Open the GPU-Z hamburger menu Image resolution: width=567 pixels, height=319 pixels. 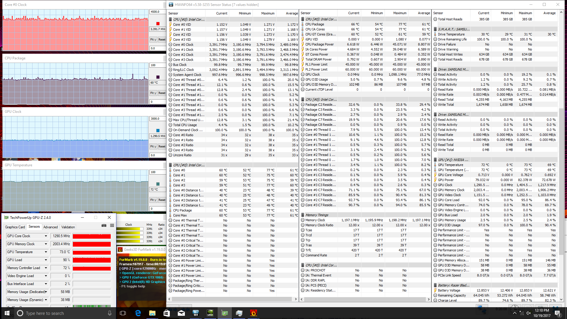112,225
